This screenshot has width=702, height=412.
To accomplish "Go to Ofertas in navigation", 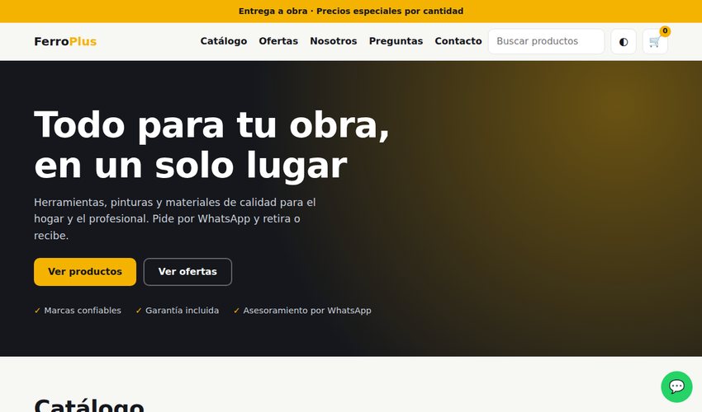I will coord(278,41).
